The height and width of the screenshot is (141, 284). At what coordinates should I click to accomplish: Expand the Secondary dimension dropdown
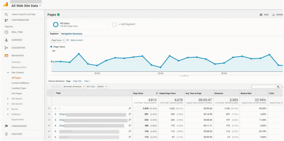74,87
